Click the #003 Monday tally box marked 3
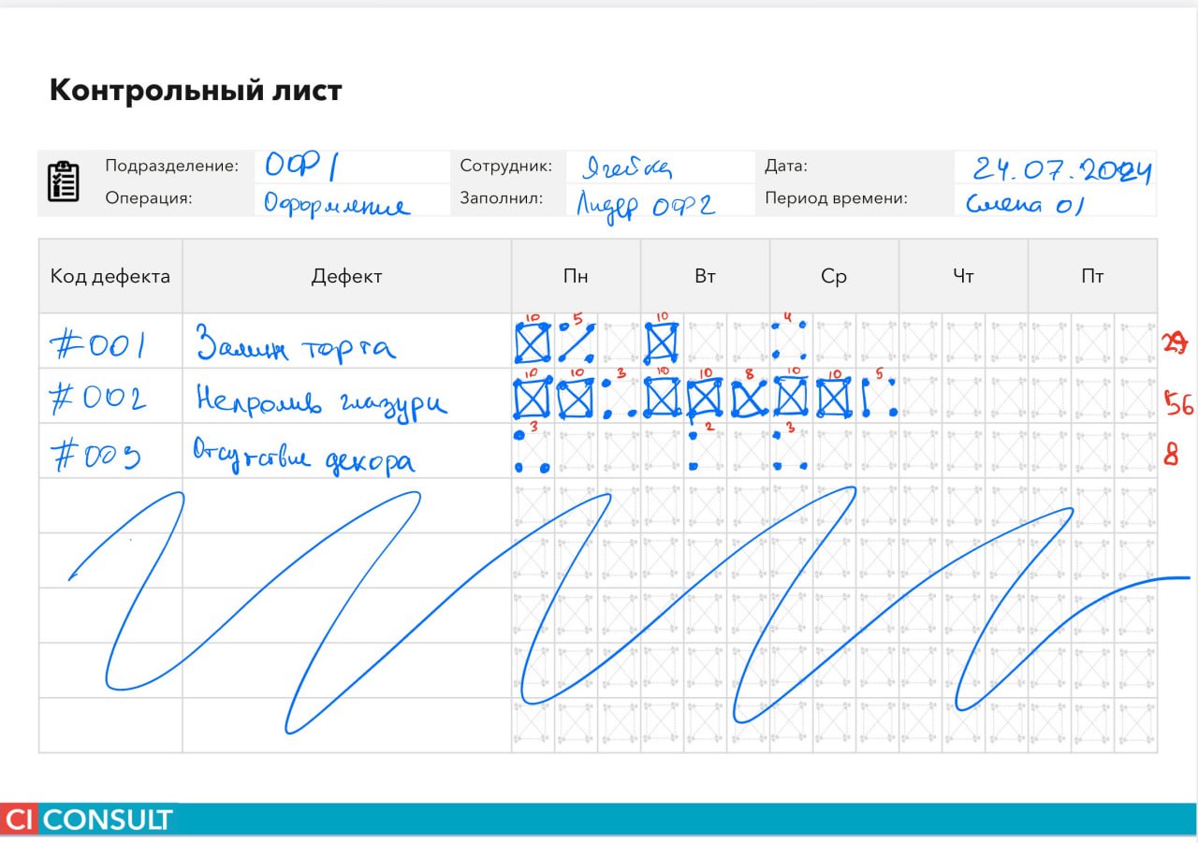Image resolution: width=1198 pixels, height=843 pixels. (533, 452)
